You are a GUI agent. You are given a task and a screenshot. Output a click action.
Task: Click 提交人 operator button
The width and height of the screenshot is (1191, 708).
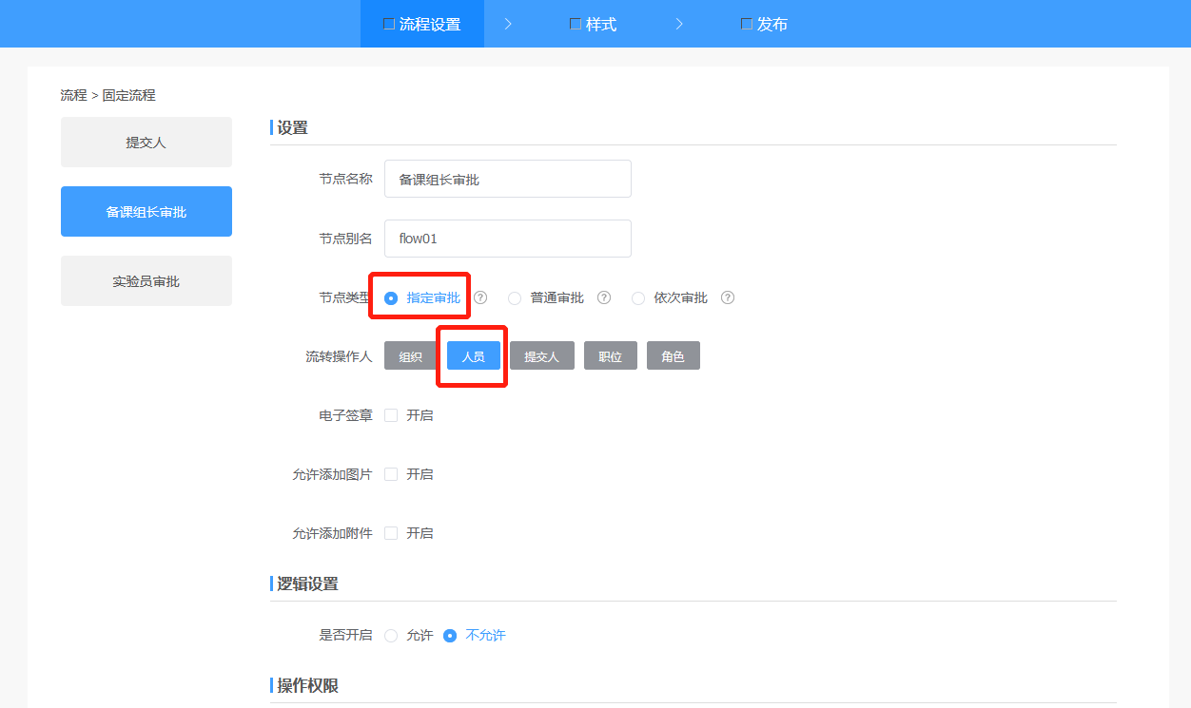(542, 356)
